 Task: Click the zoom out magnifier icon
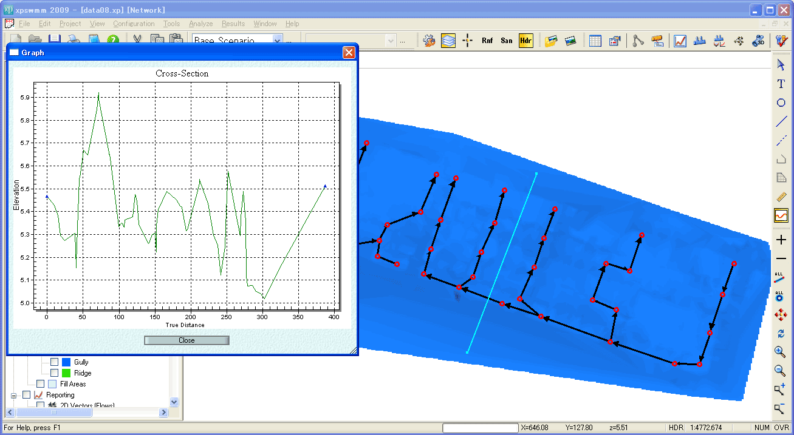click(x=781, y=371)
